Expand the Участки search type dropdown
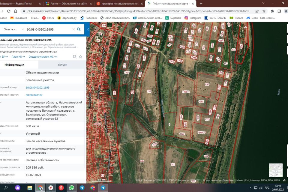 tap(14, 29)
